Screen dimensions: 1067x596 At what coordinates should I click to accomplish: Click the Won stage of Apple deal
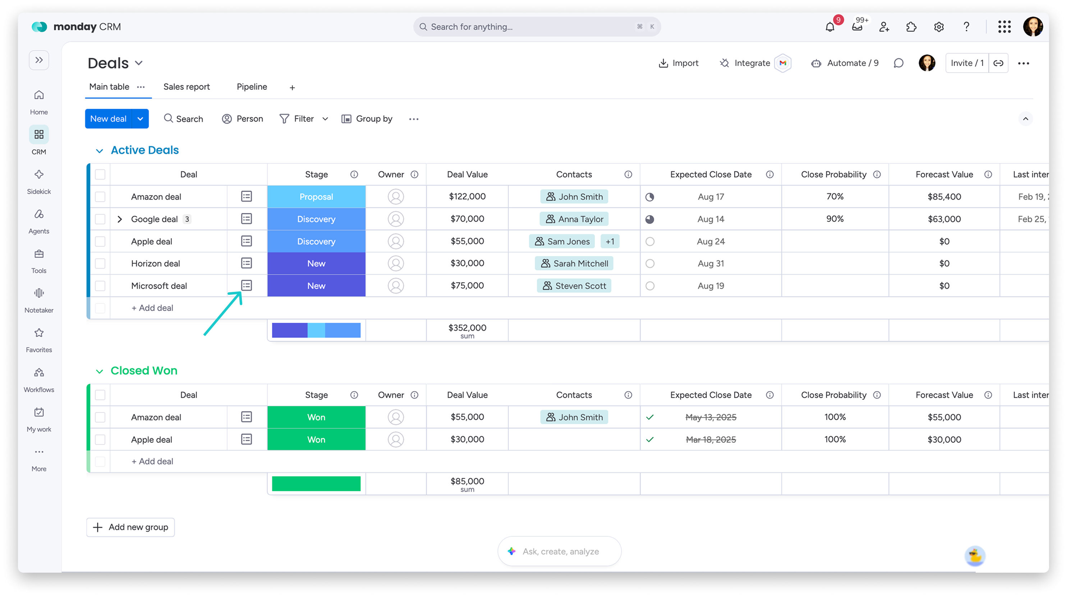[x=316, y=439]
